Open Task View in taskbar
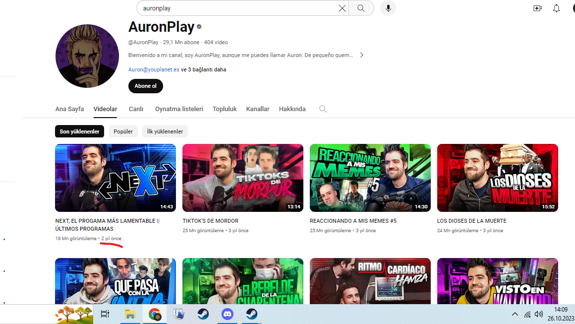This screenshot has height=324, width=575. tap(105, 314)
